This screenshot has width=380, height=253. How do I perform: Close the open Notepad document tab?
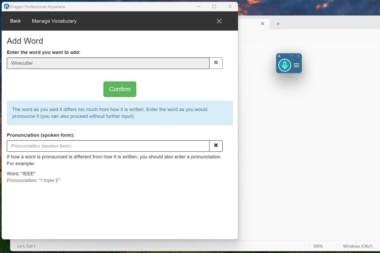[x=262, y=24]
